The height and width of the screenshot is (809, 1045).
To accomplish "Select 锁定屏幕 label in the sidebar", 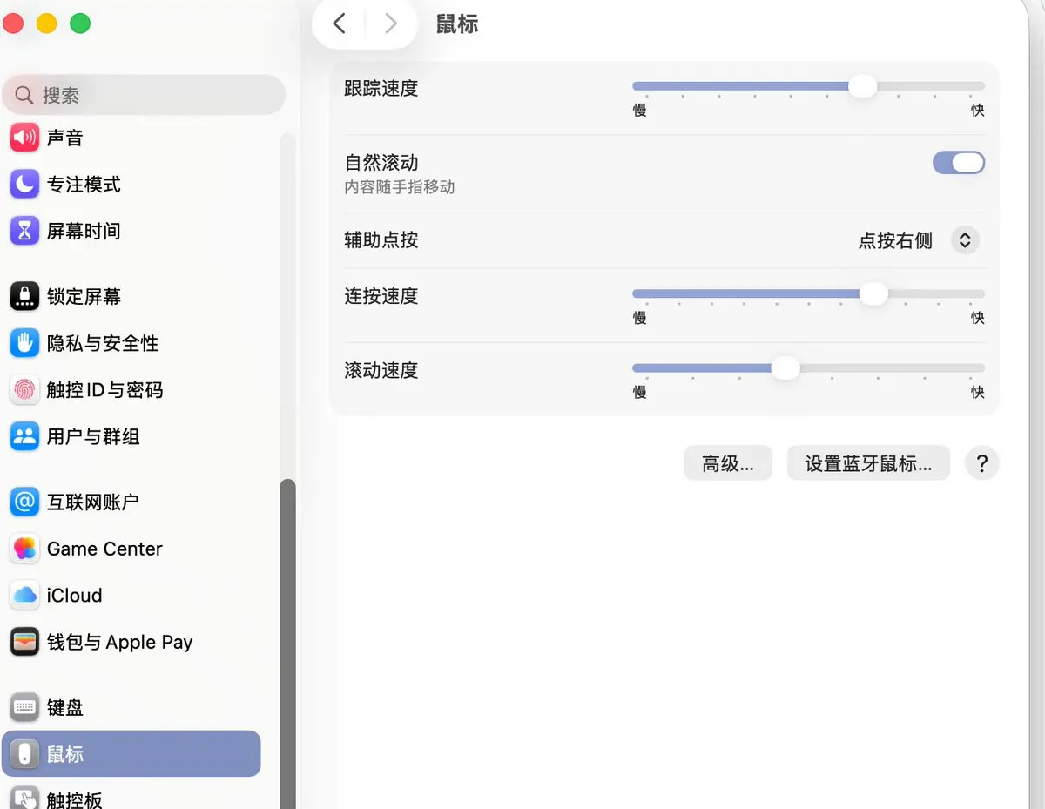I will click(x=84, y=296).
